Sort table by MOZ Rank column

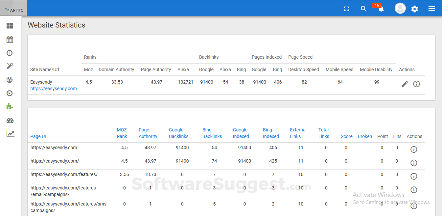(122, 133)
